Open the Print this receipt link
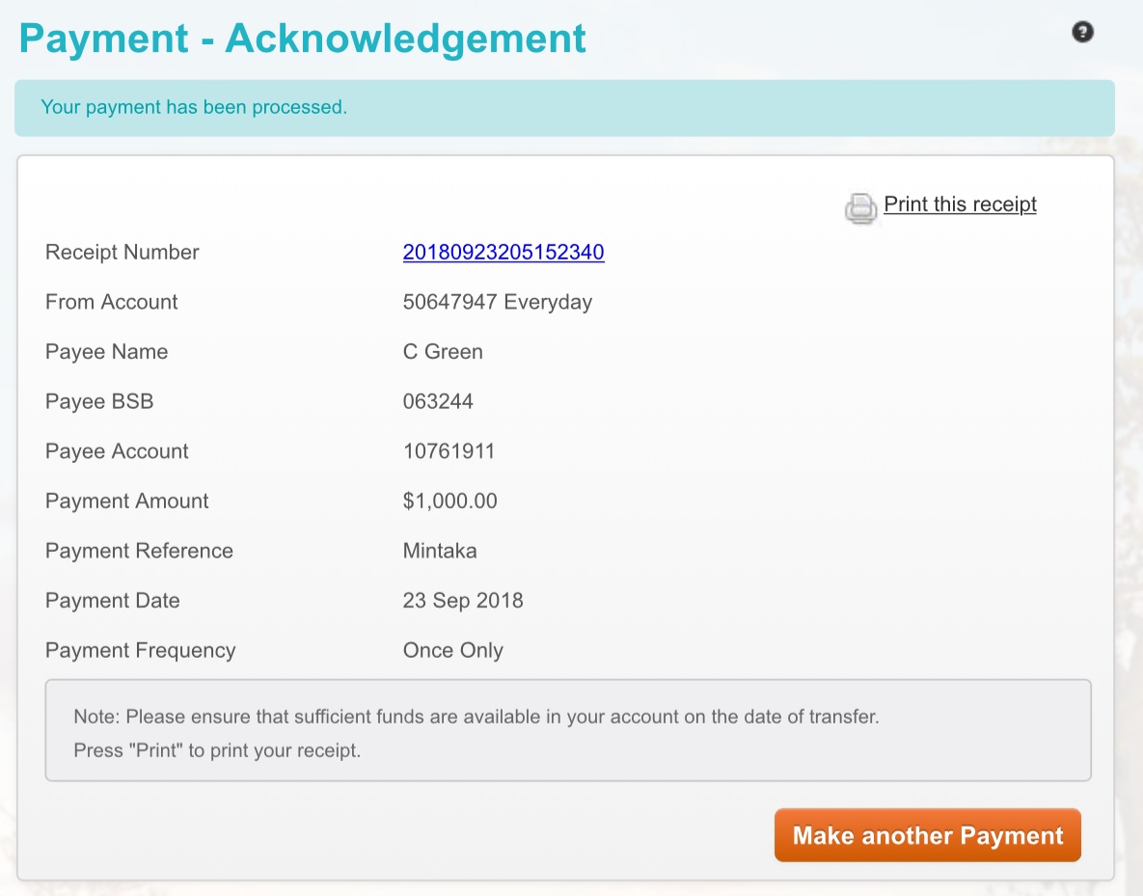 coord(960,204)
